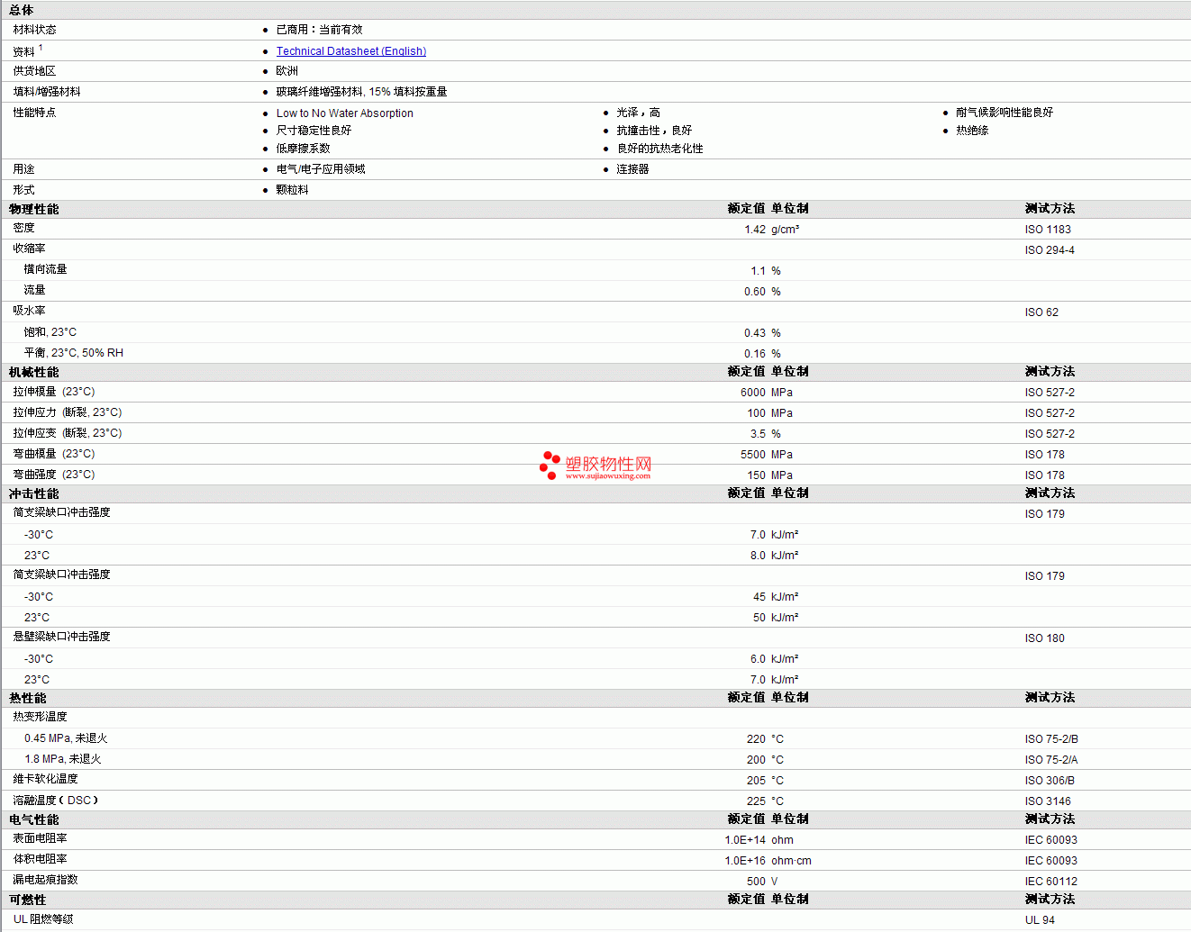Screen dimensions: 1191x932
Task: Select the '饱和, 23°C' water absorption row
Action: coord(50,332)
